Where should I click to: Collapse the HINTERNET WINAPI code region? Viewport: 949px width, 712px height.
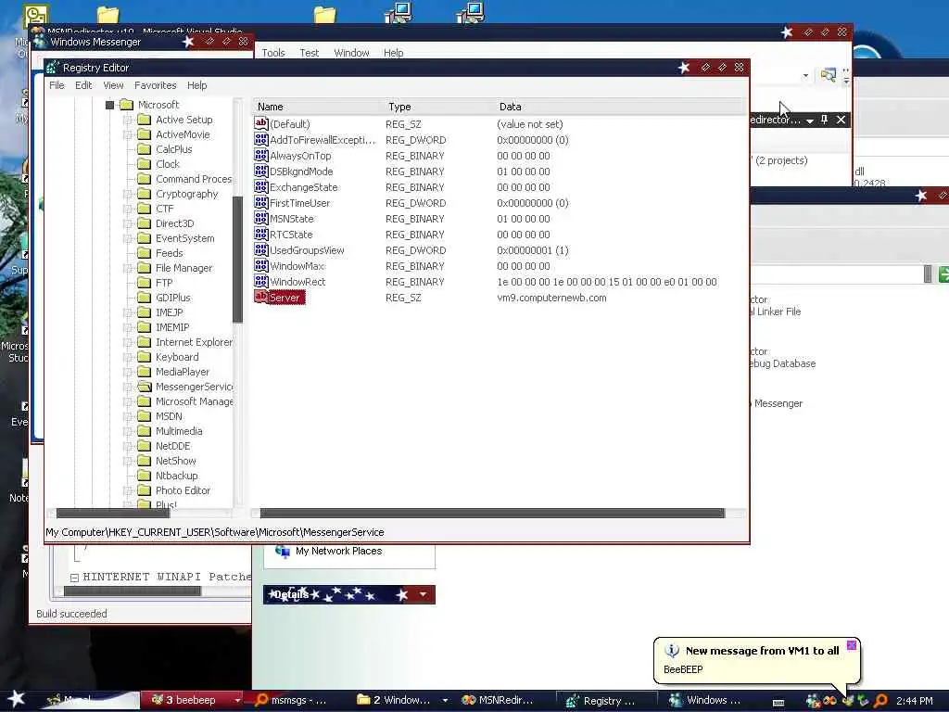point(74,578)
